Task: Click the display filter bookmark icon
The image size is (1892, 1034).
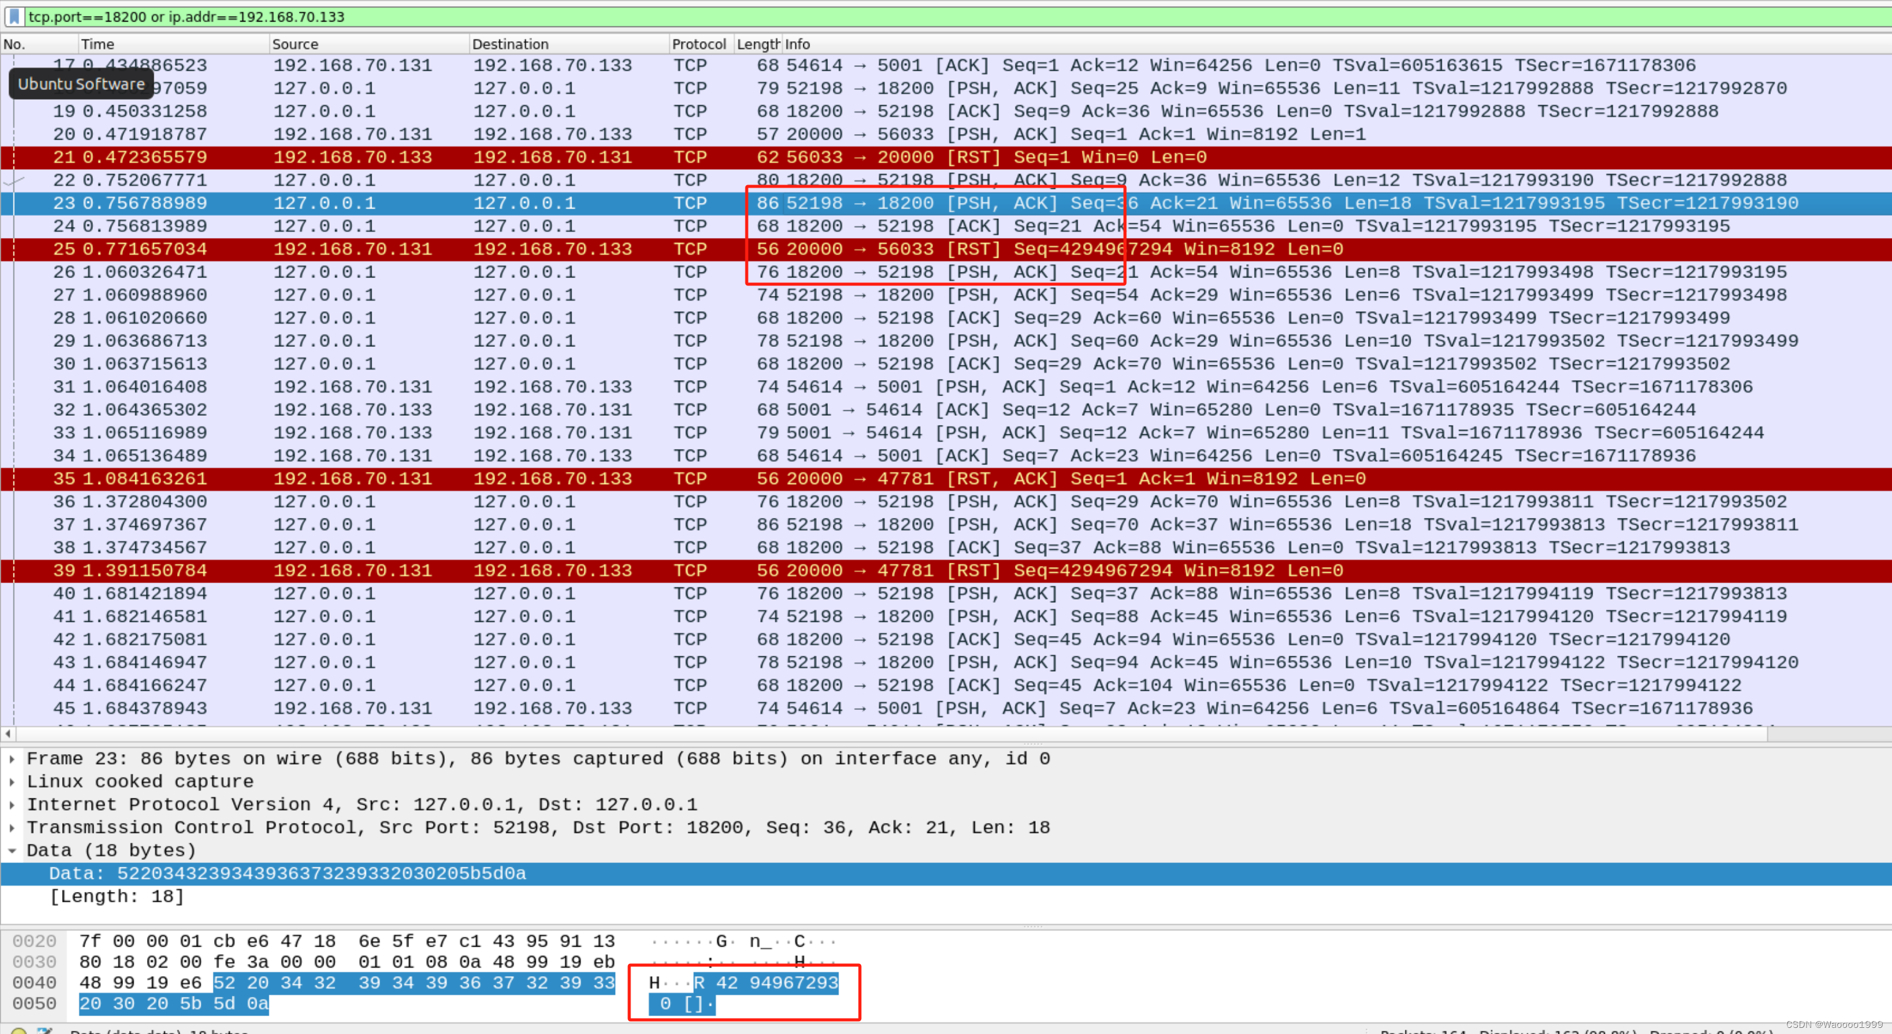Action: click(14, 16)
